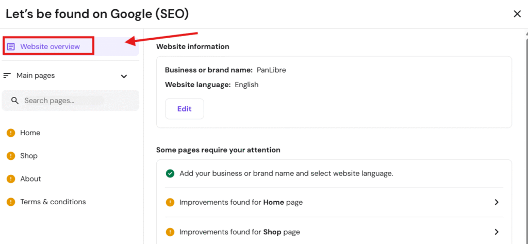Collapse the Main pages chevron
528x244 pixels.
[124, 76]
